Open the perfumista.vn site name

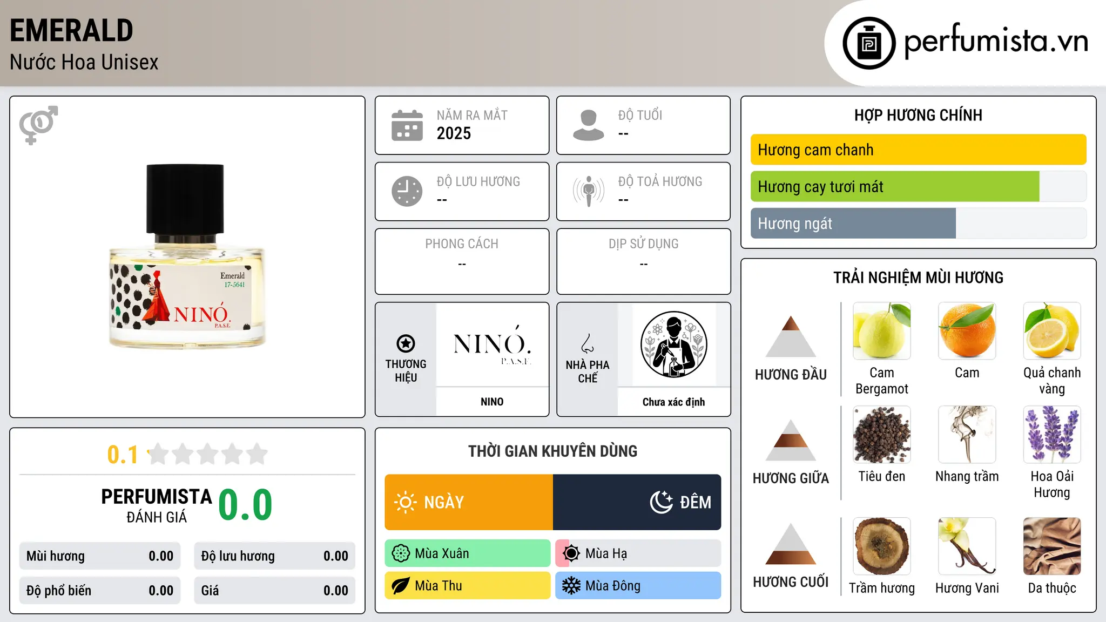coord(996,41)
